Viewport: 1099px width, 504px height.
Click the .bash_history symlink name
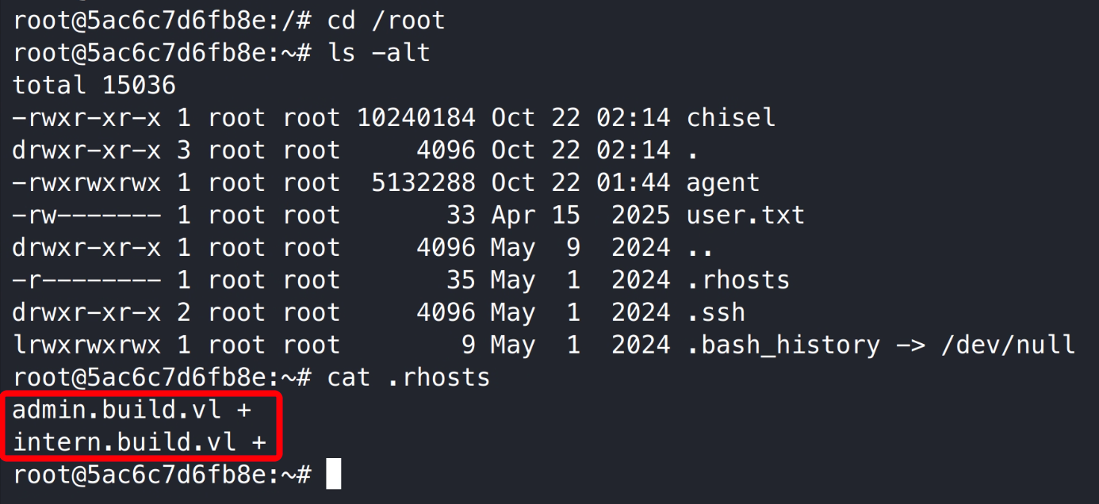click(783, 346)
